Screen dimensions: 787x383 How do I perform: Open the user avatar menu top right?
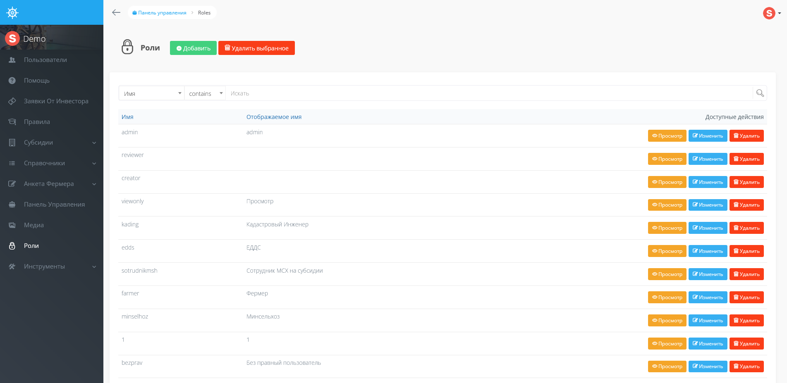[771, 13]
